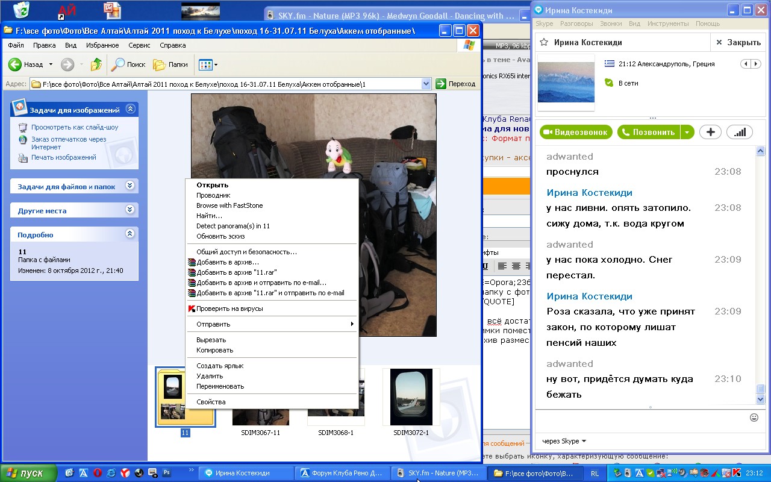Choose Rename in the context menu
Image resolution: width=771 pixels, height=482 pixels.
coord(220,386)
